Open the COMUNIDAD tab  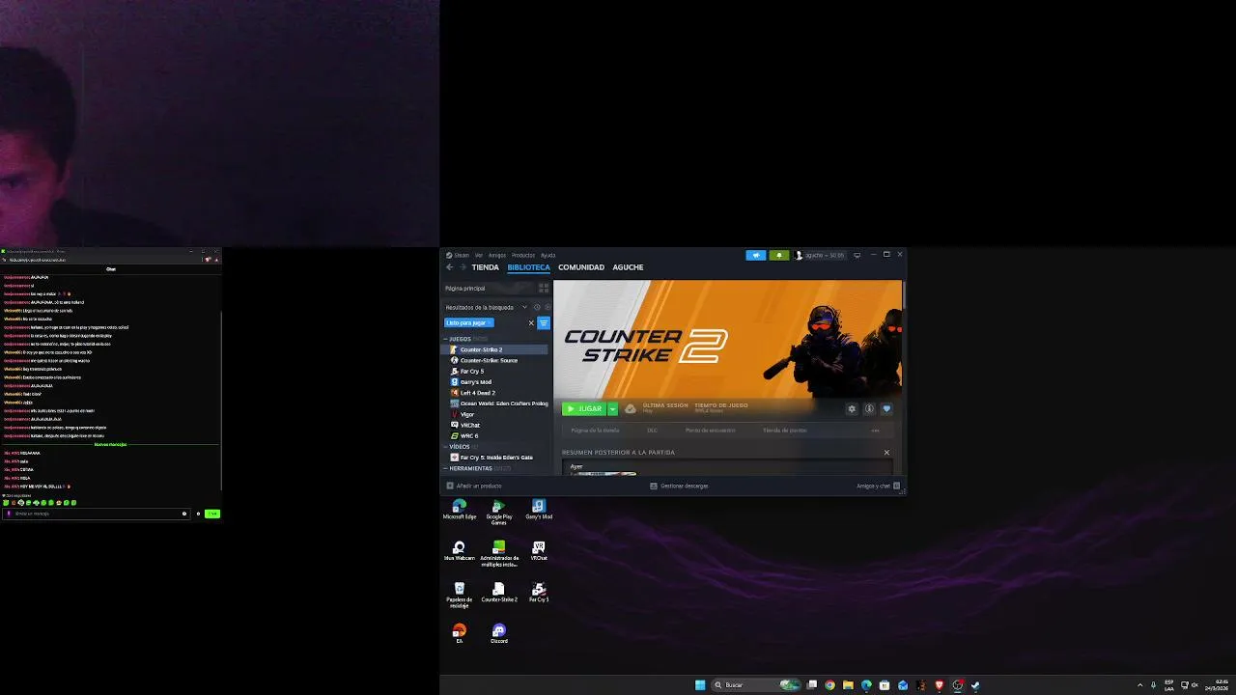pyautogui.click(x=581, y=267)
